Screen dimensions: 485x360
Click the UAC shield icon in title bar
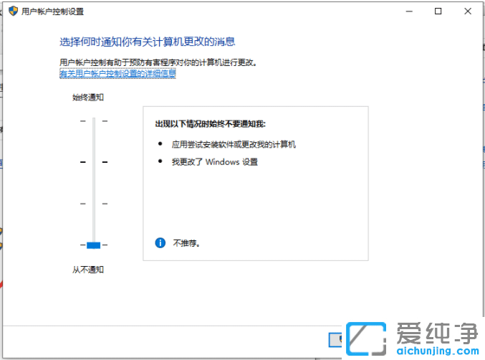point(14,11)
